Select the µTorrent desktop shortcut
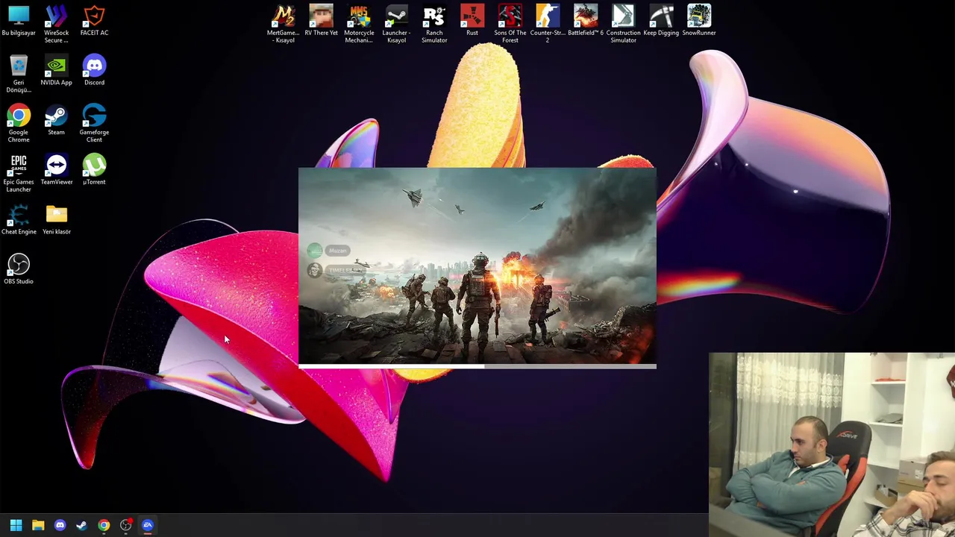The image size is (955, 537). point(94,170)
